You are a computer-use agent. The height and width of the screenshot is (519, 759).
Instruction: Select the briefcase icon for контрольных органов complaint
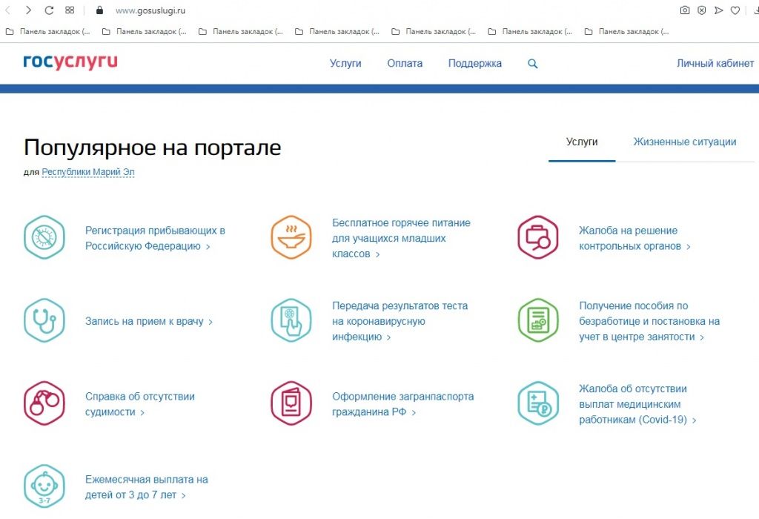click(537, 238)
